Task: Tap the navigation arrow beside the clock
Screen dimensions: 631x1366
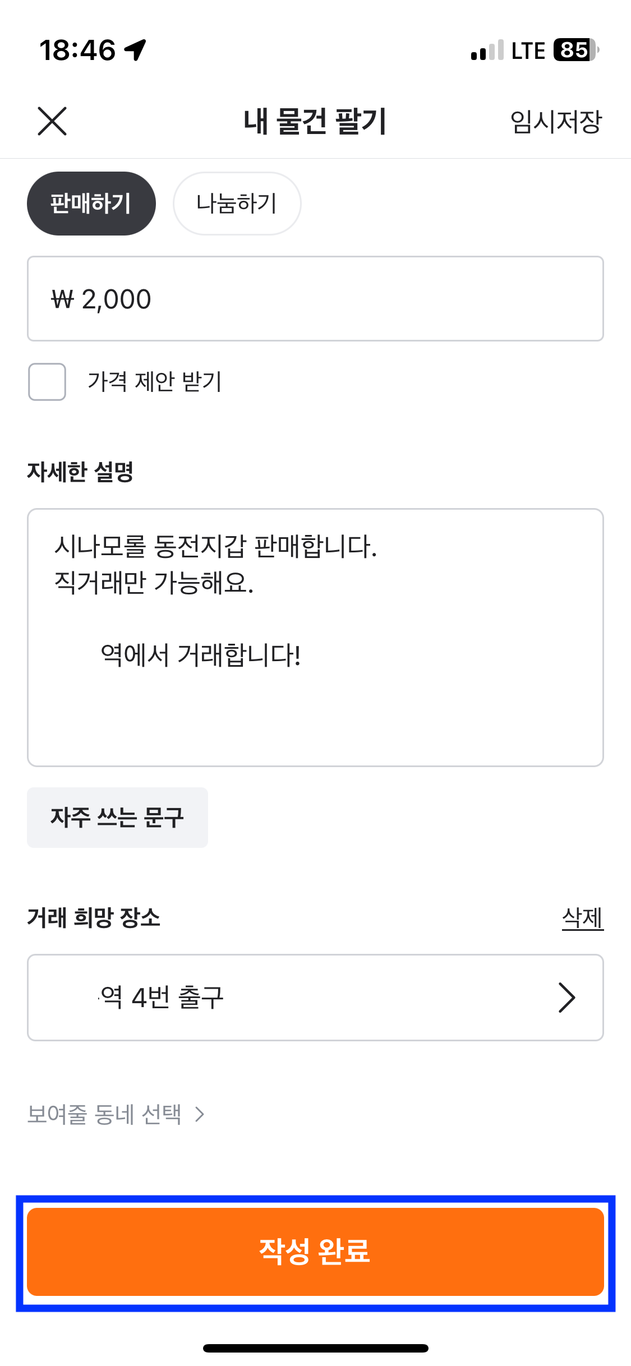Action: 135,49
